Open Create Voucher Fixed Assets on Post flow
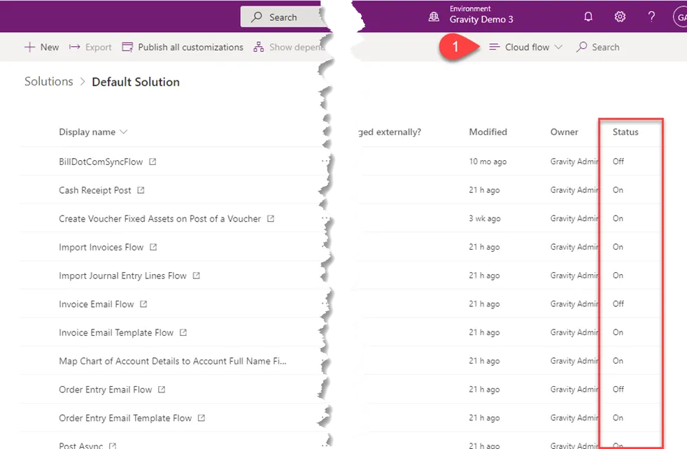687x449 pixels. [x=160, y=219]
